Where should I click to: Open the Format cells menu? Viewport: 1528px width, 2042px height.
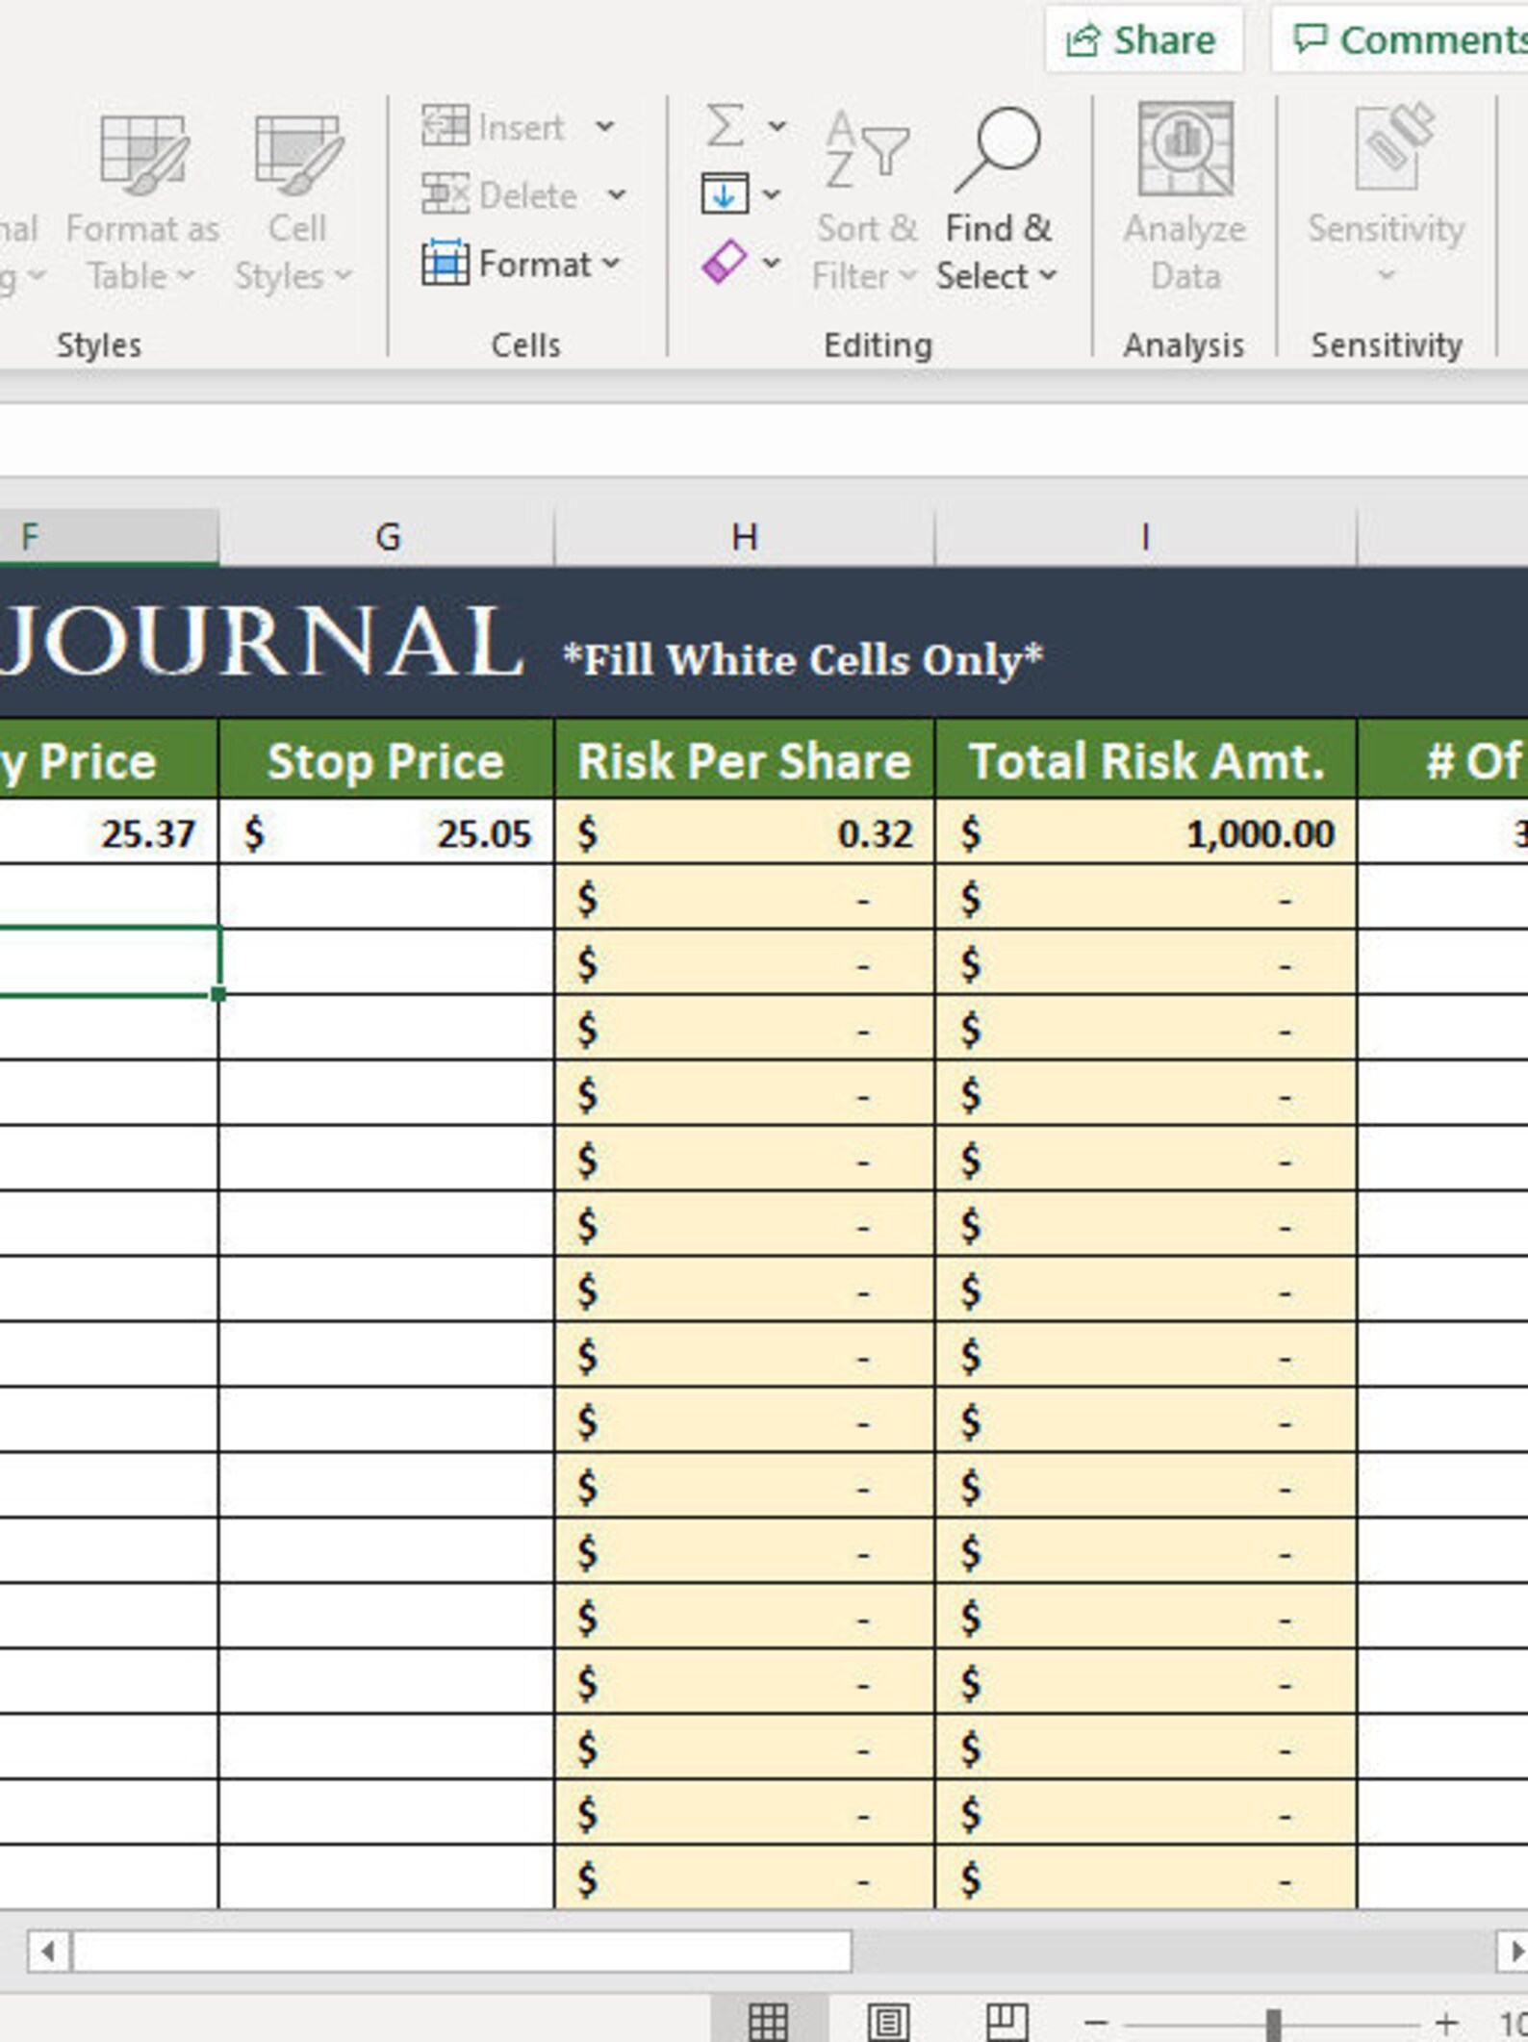coord(521,263)
